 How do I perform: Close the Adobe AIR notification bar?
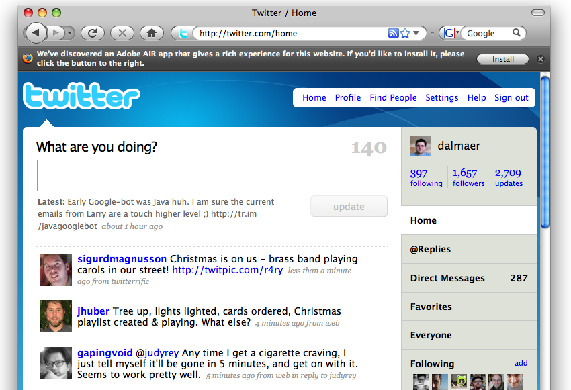[541, 59]
